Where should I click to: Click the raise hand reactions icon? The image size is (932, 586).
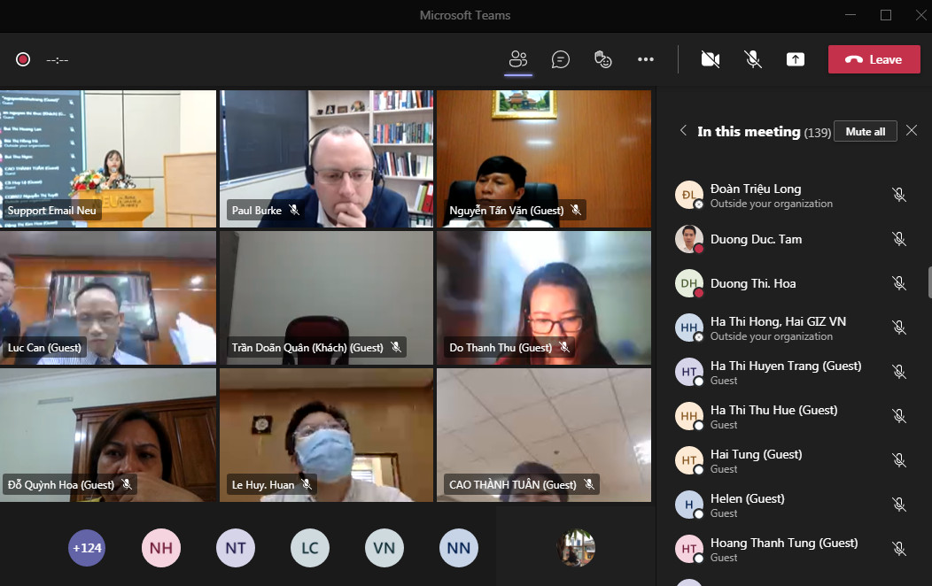click(602, 59)
